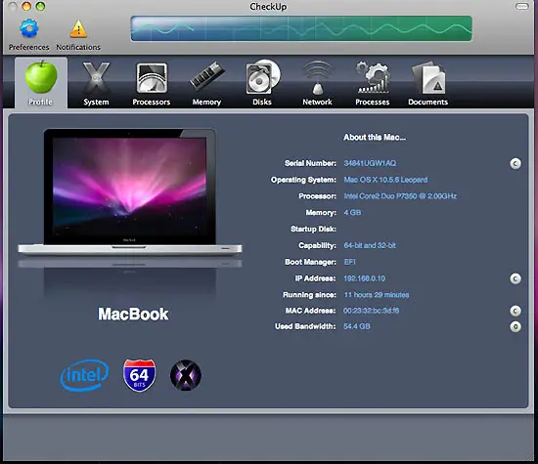The width and height of the screenshot is (538, 464).
Task: Click the Intel logo badge
Action: click(x=84, y=375)
